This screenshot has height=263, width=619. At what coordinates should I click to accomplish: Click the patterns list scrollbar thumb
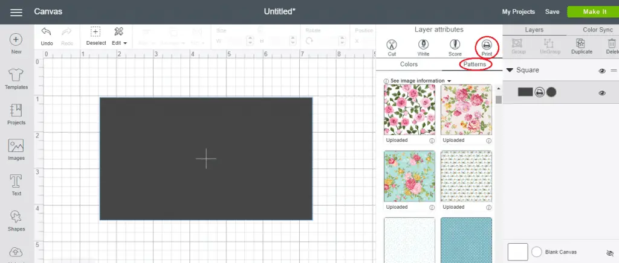click(499, 100)
